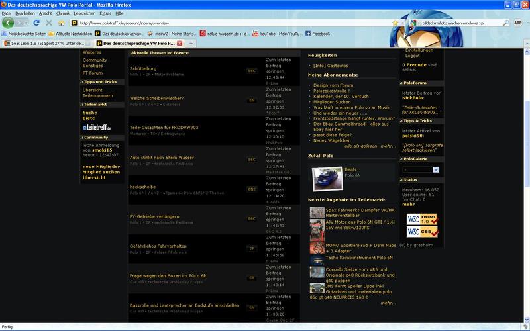The image size is (530, 331).
Task: Reload the page with refresh icon
Action: tap(36, 23)
